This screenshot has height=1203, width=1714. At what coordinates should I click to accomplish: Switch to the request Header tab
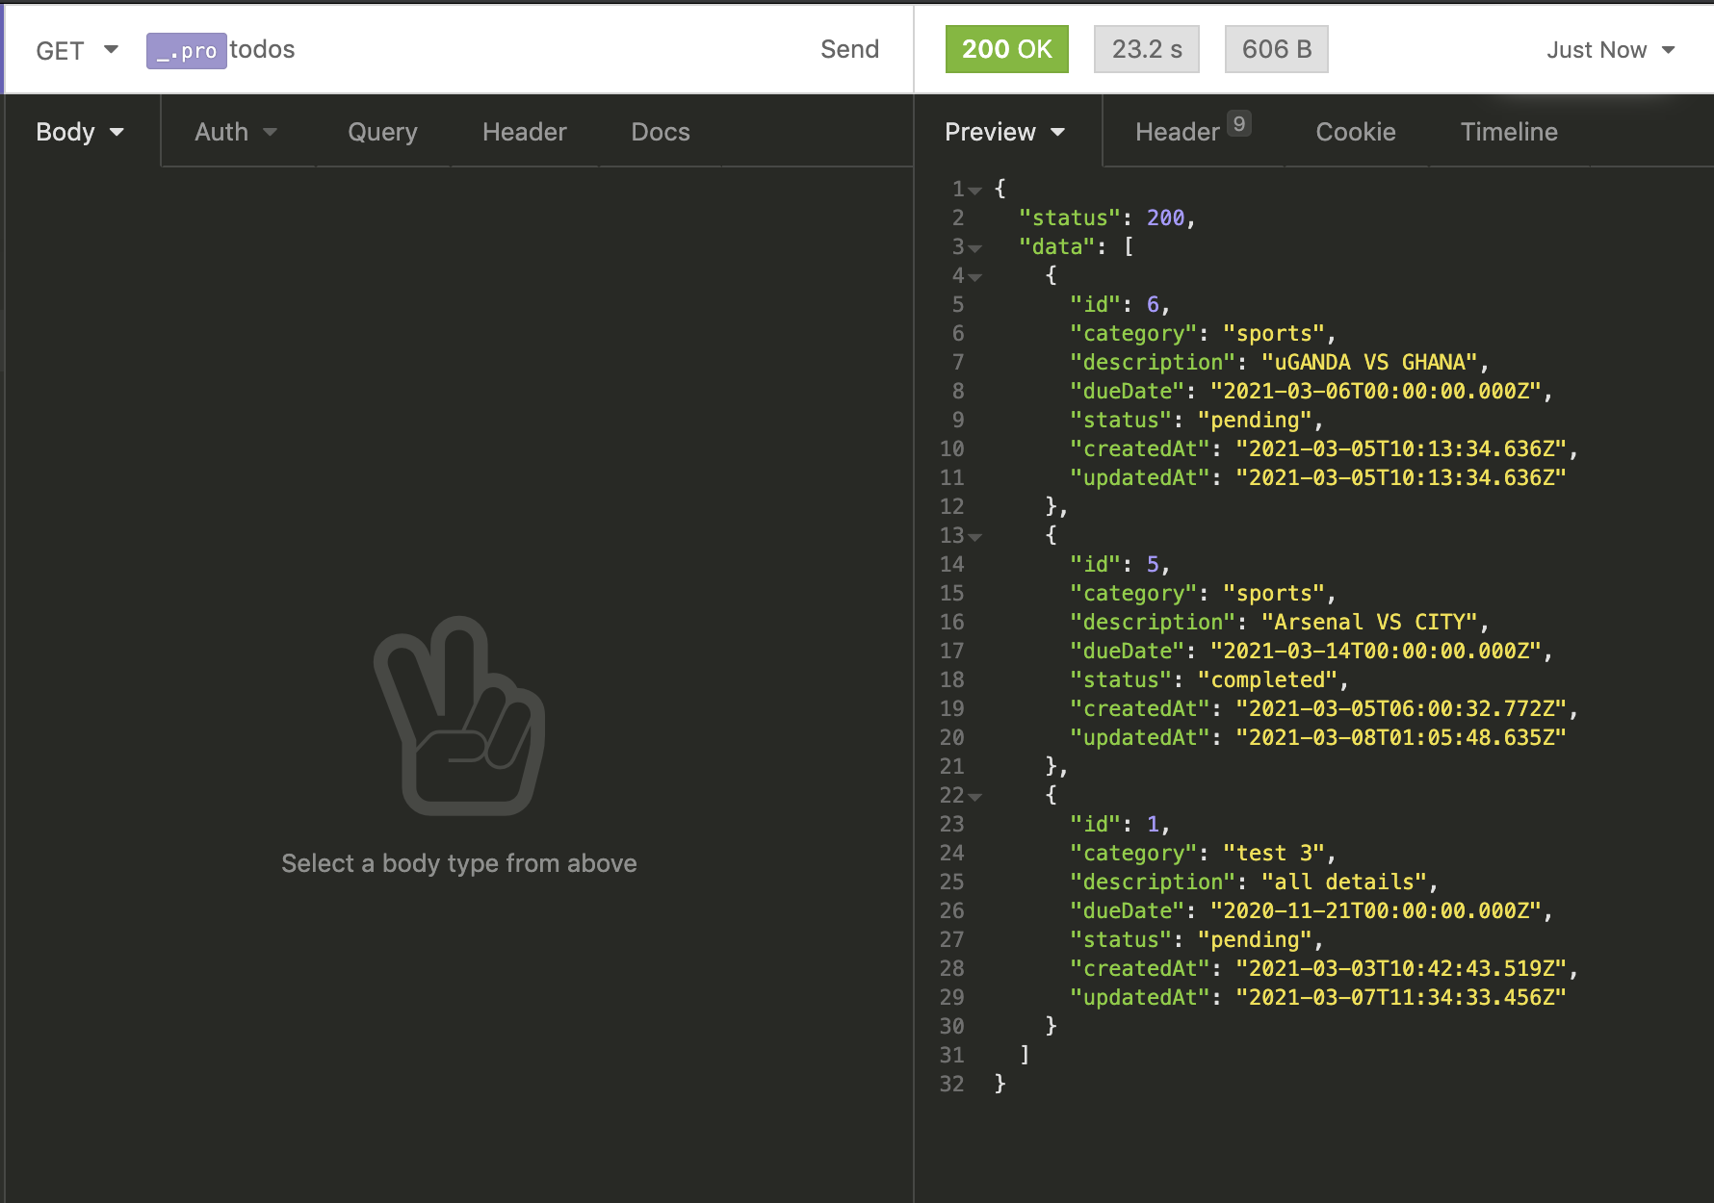(525, 132)
